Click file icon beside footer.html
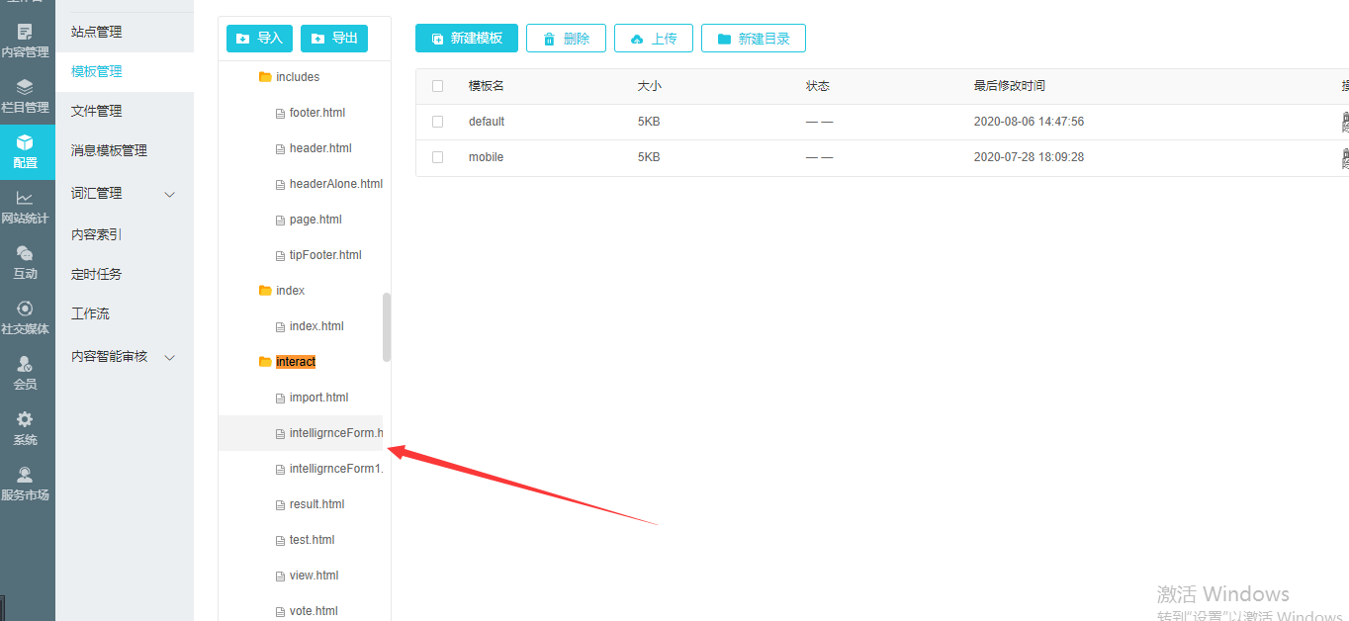 pyautogui.click(x=280, y=113)
